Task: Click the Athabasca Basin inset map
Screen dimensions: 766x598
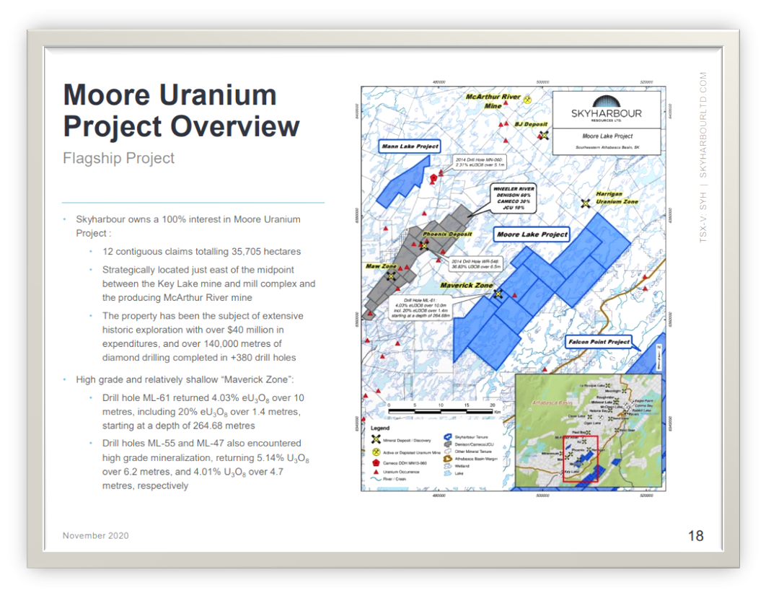Action: [589, 431]
